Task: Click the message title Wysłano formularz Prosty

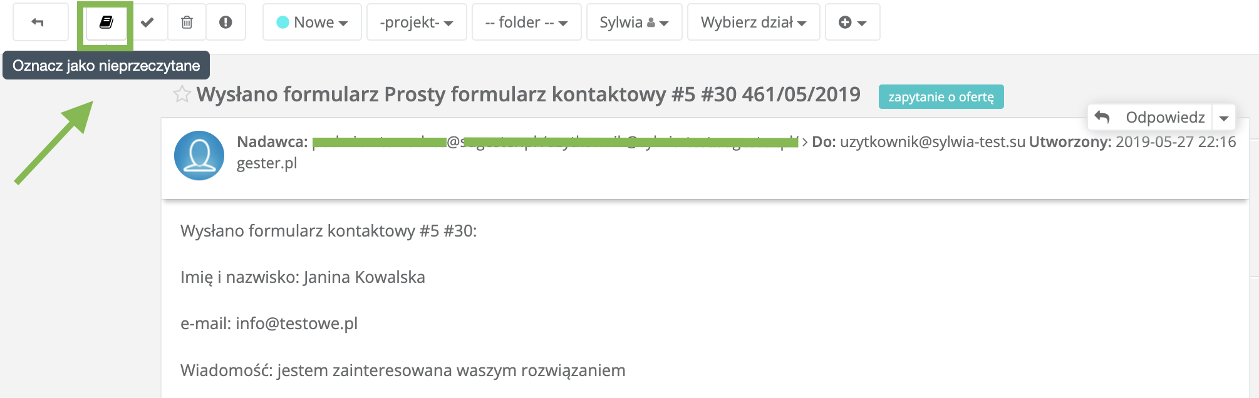Action: click(528, 94)
